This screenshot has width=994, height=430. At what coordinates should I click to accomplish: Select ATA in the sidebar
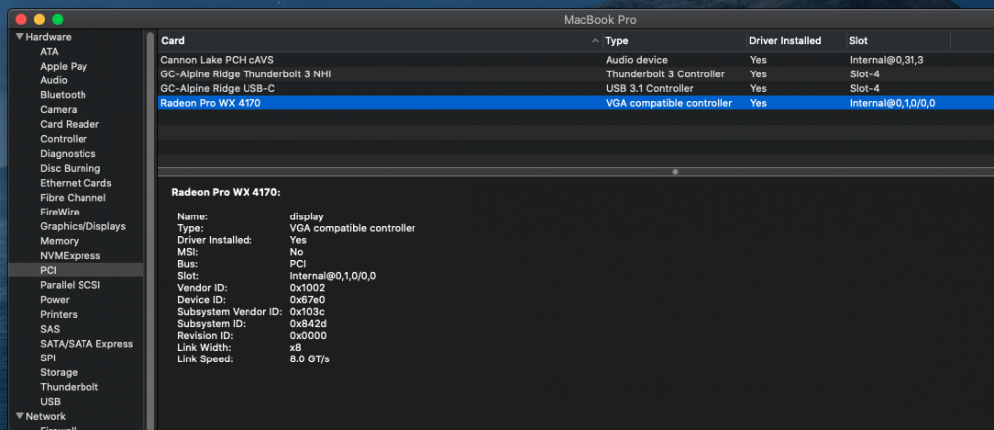click(x=49, y=52)
